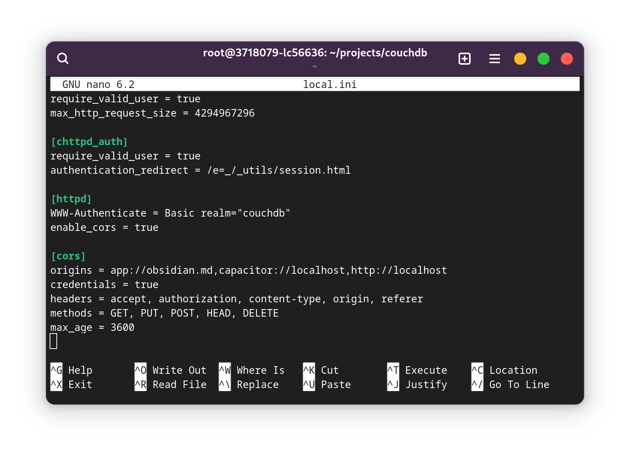Click the methods line GET, PUT, POST
The height and width of the screenshot is (455, 630).
(165, 313)
